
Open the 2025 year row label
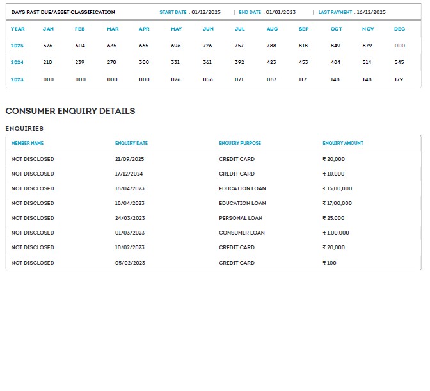click(x=17, y=46)
